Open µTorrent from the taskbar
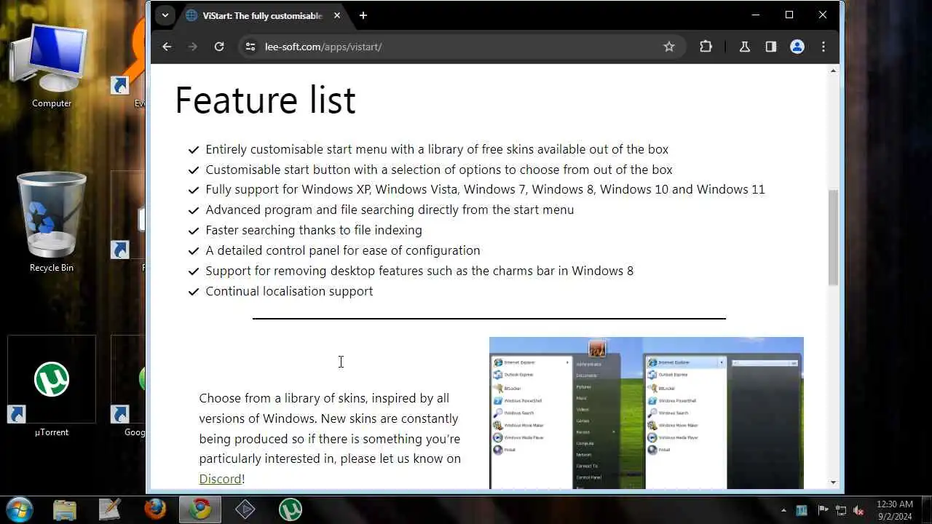The width and height of the screenshot is (932, 524). [x=291, y=509]
